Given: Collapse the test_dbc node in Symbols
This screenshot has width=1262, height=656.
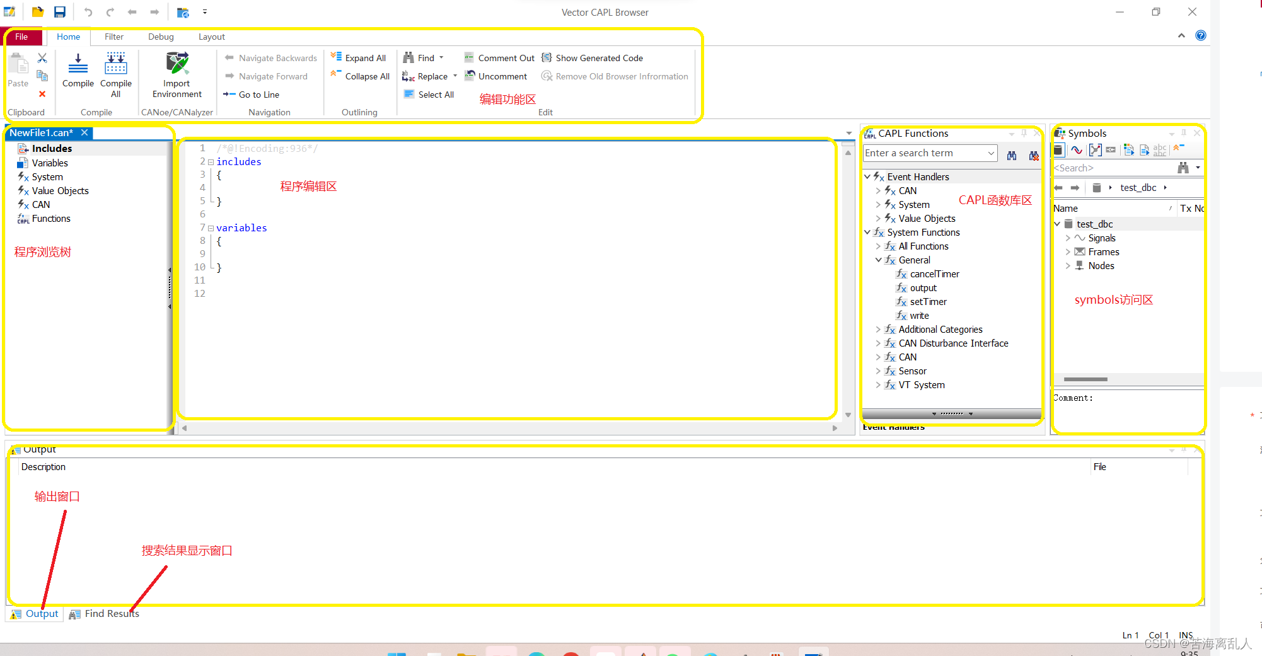Looking at the screenshot, I should [x=1057, y=224].
